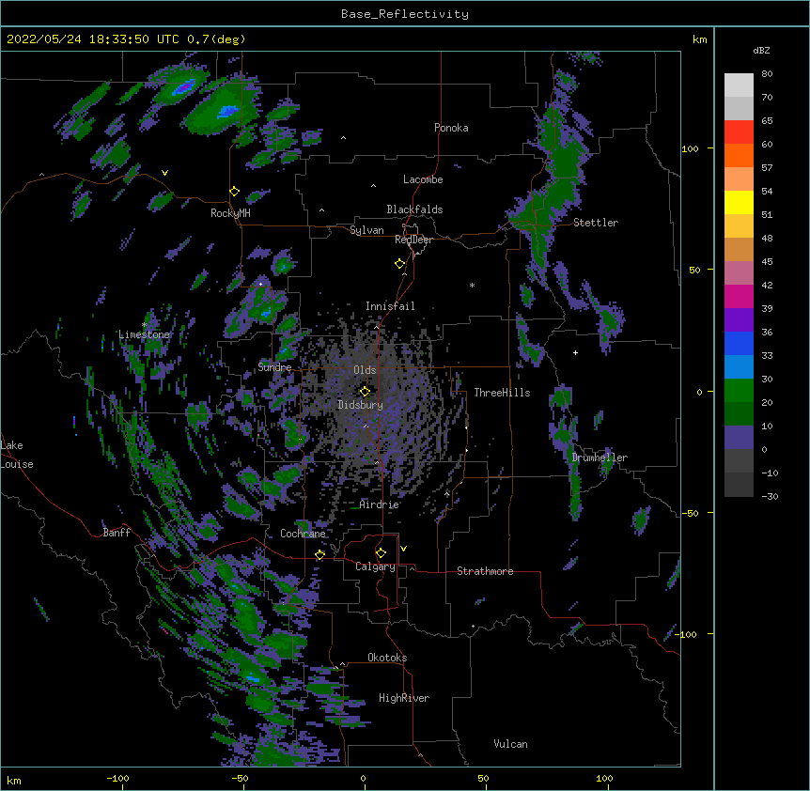
Task: Click the yellow diamond marker above Calgary label
Action: coord(381,553)
